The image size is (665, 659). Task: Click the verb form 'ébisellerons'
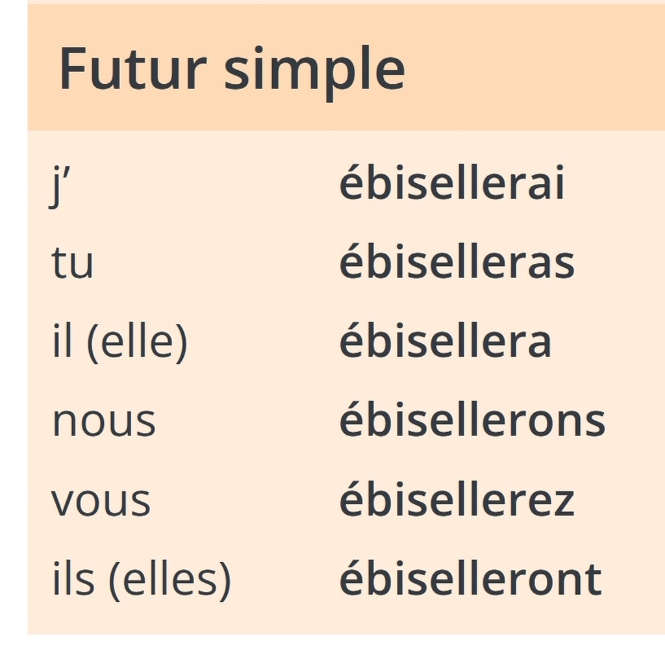coord(472,422)
